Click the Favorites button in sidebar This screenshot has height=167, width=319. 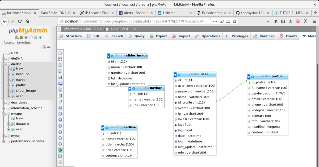click(x=24, y=43)
